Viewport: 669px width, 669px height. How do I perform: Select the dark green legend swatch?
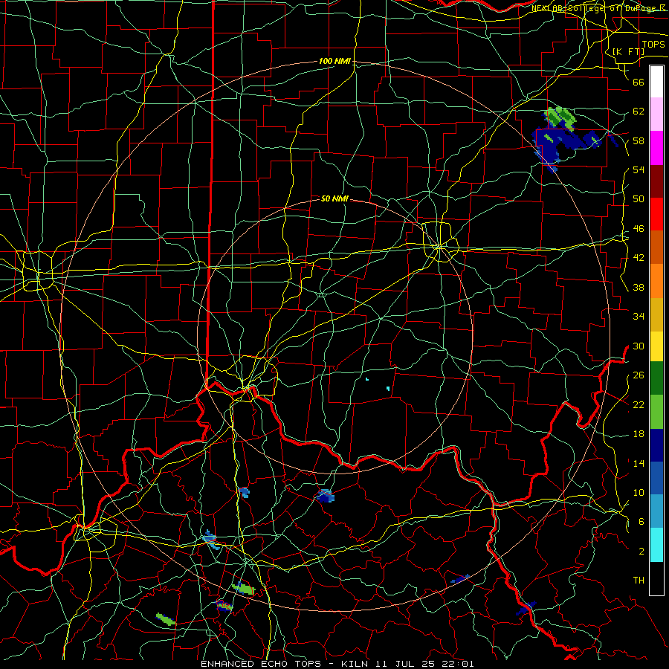click(656, 378)
